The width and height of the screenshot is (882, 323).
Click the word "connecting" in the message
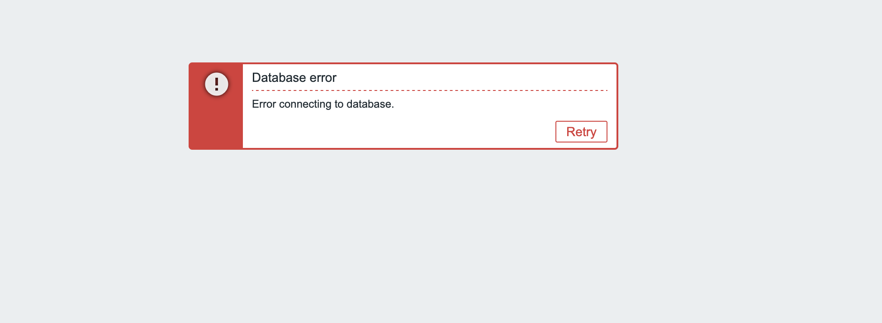pos(305,104)
